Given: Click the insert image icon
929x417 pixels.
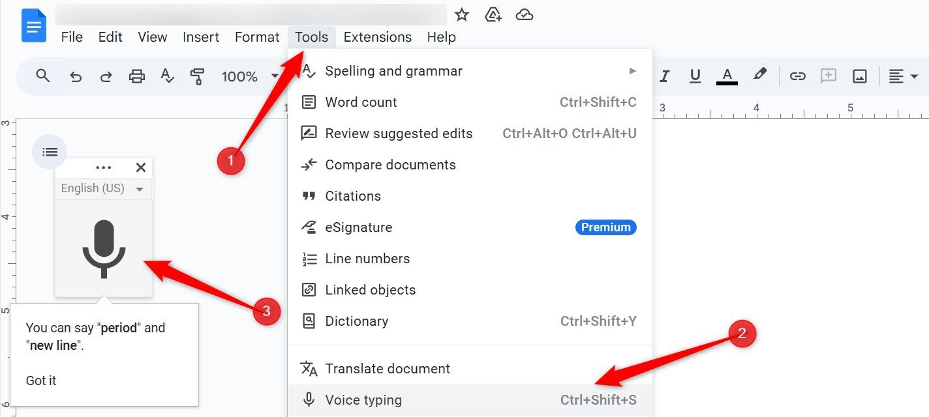Looking at the screenshot, I should click(860, 76).
